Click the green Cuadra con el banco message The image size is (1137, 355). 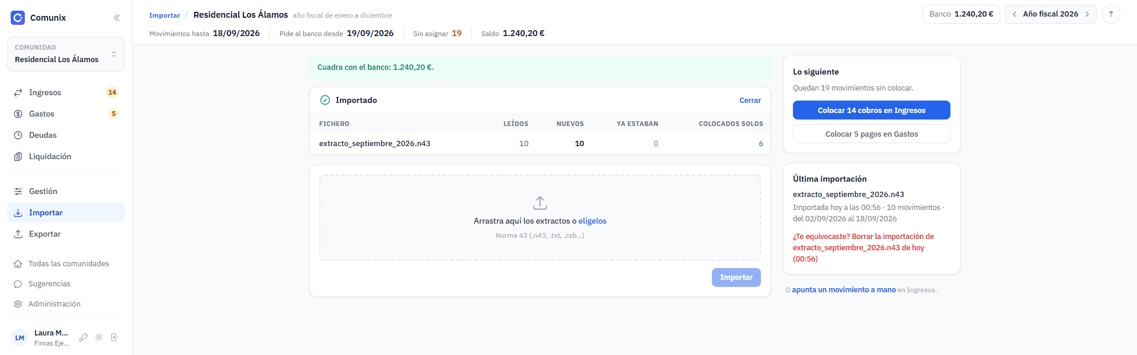coord(540,67)
